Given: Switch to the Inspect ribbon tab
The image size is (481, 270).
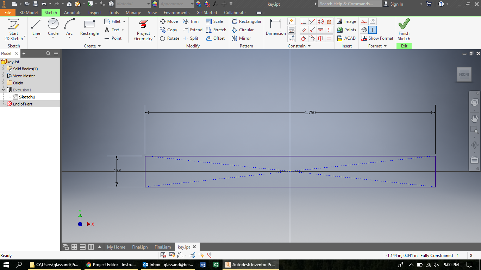Looking at the screenshot, I should (x=95, y=12).
